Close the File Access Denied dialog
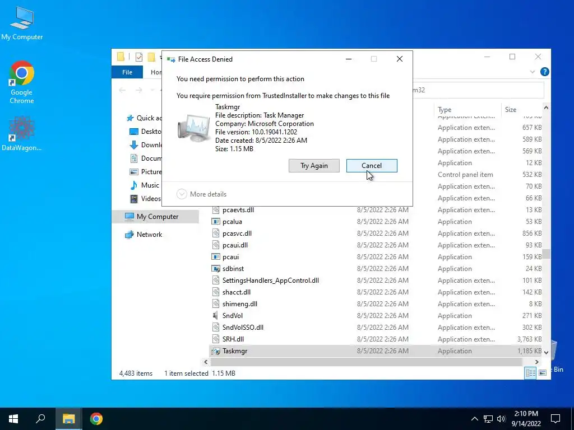This screenshot has width=574, height=430. pos(399,59)
